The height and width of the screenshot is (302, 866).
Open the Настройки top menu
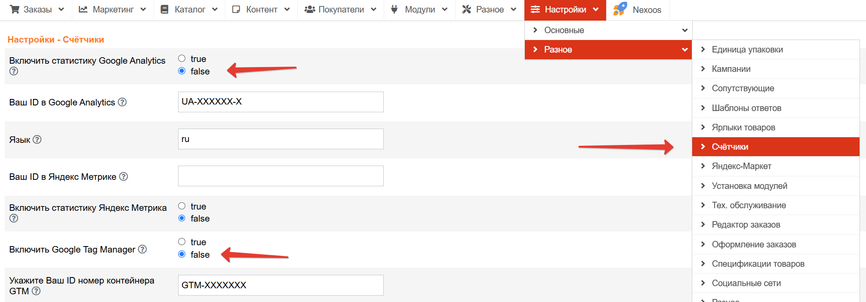(565, 9)
